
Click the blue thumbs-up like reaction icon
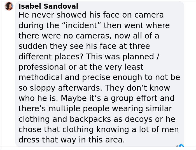coord(181,146)
